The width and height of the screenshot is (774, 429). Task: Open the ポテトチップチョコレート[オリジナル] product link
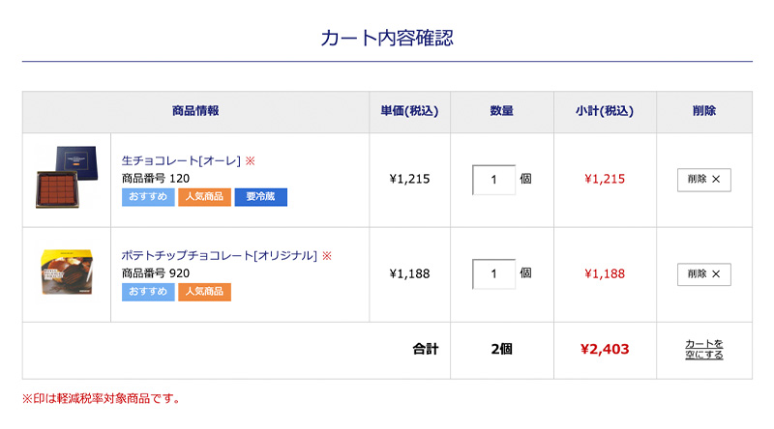pyautogui.click(x=220, y=255)
